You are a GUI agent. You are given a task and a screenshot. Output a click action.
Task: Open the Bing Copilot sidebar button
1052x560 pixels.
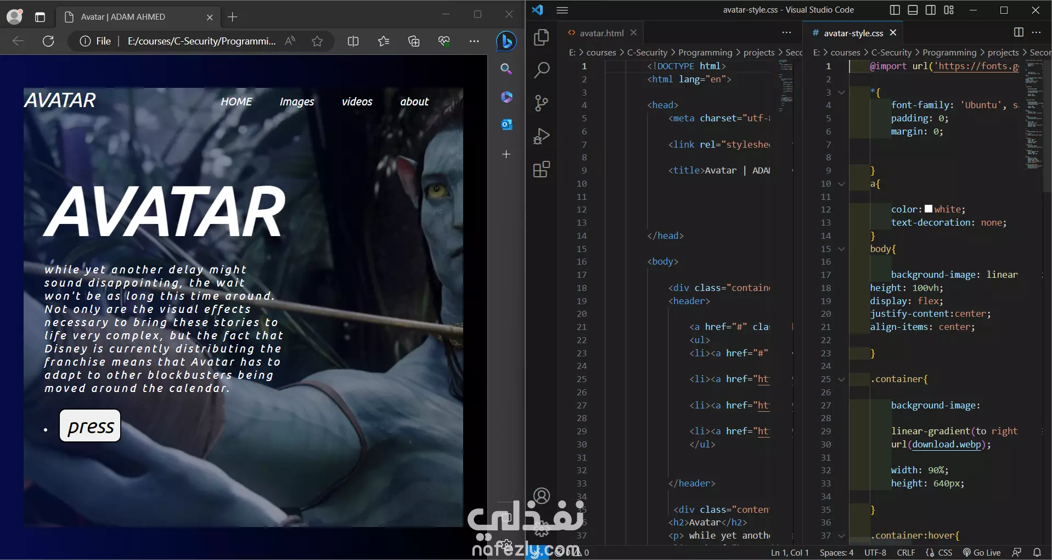[x=506, y=41]
